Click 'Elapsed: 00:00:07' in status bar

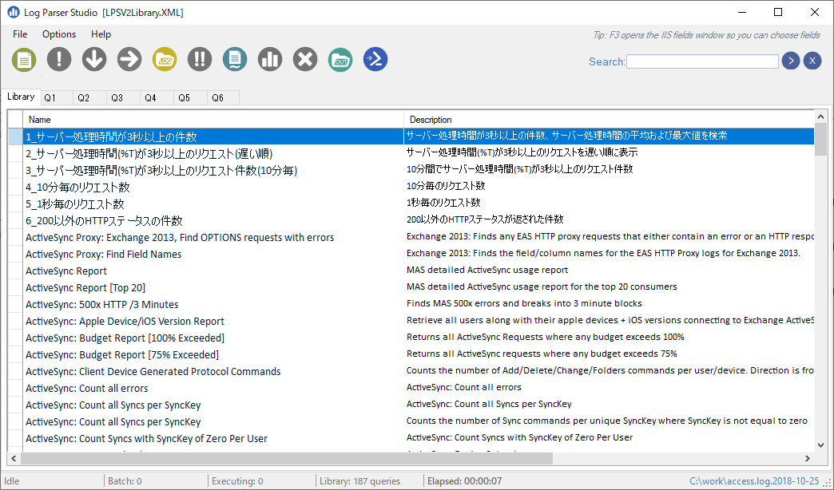point(464,481)
